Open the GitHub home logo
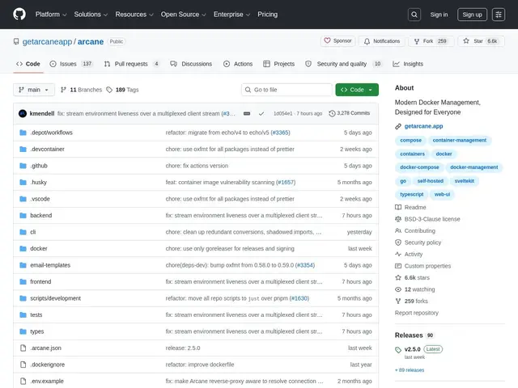This screenshot has height=388, width=518. coord(19,15)
